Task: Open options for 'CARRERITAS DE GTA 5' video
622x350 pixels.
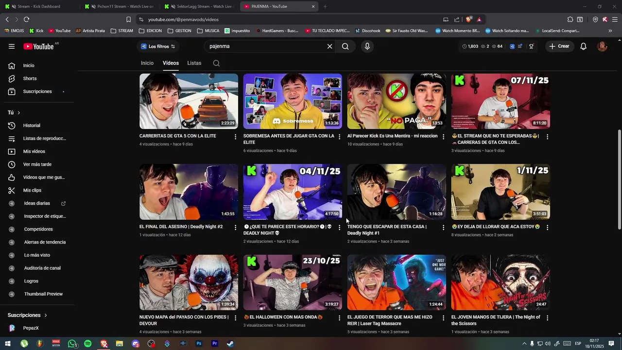Action: tap(235, 137)
